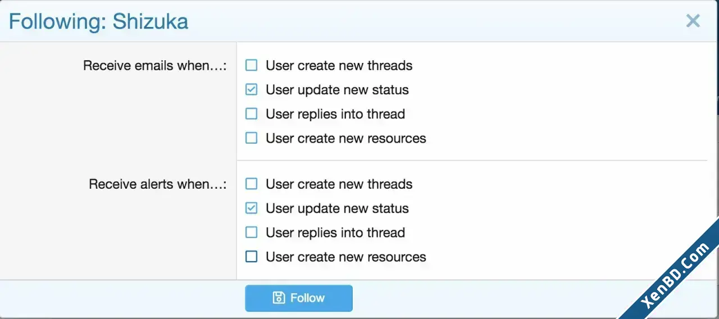Click 'User create new threads' label text under emails
719x319 pixels.
(339, 66)
